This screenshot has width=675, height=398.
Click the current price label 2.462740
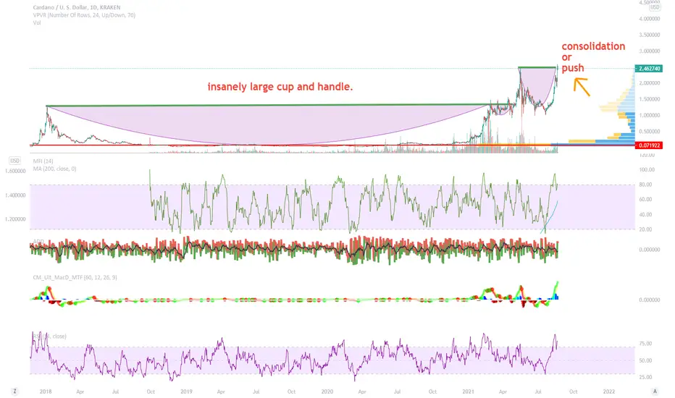[649, 69]
